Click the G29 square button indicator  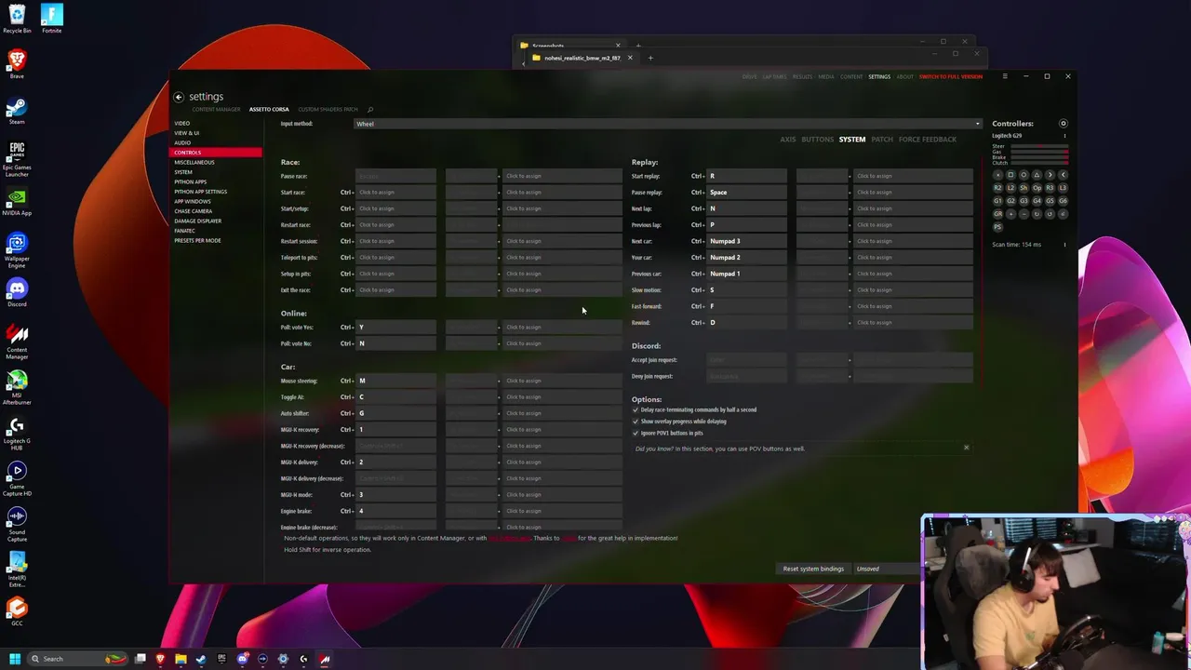point(1010,175)
